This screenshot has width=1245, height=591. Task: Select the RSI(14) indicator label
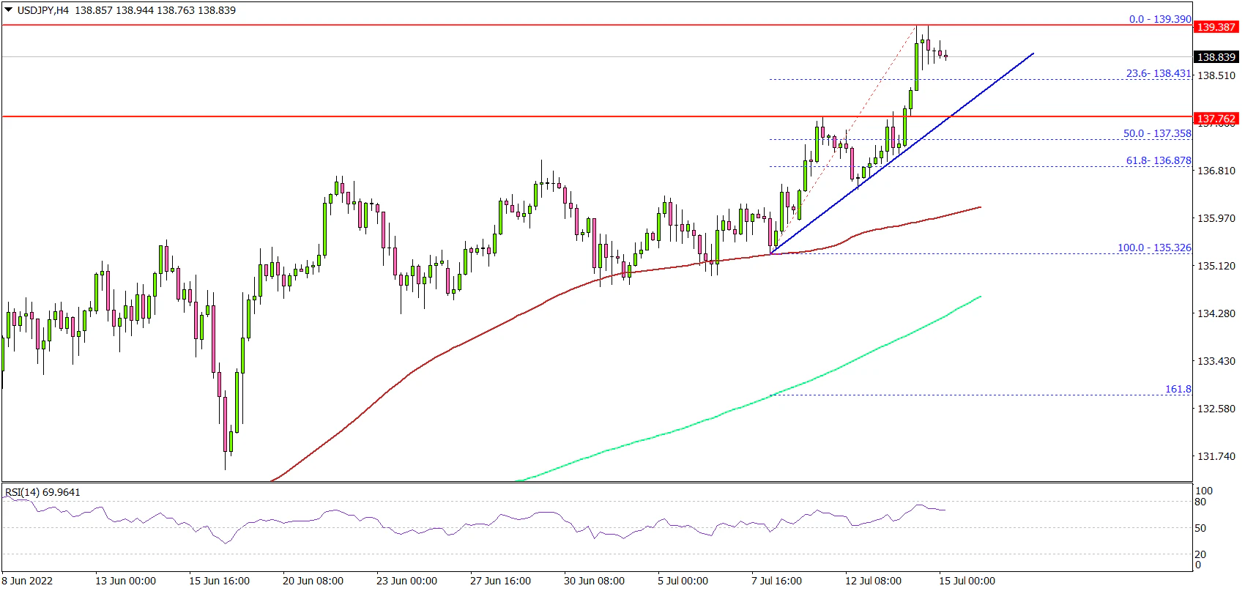tap(42, 492)
